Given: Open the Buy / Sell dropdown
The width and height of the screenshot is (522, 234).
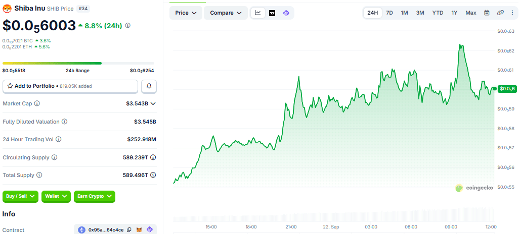Looking at the screenshot, I should point(20,196).
